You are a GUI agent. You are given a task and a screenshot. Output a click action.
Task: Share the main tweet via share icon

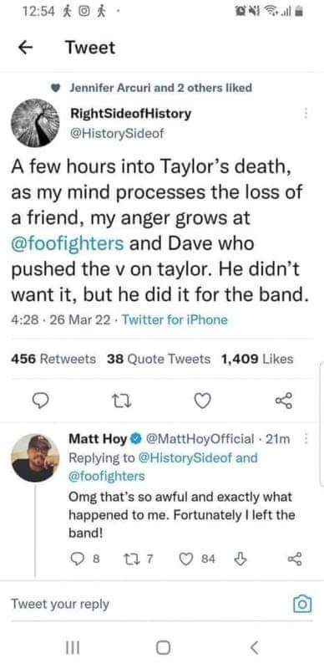click(284, 401)
